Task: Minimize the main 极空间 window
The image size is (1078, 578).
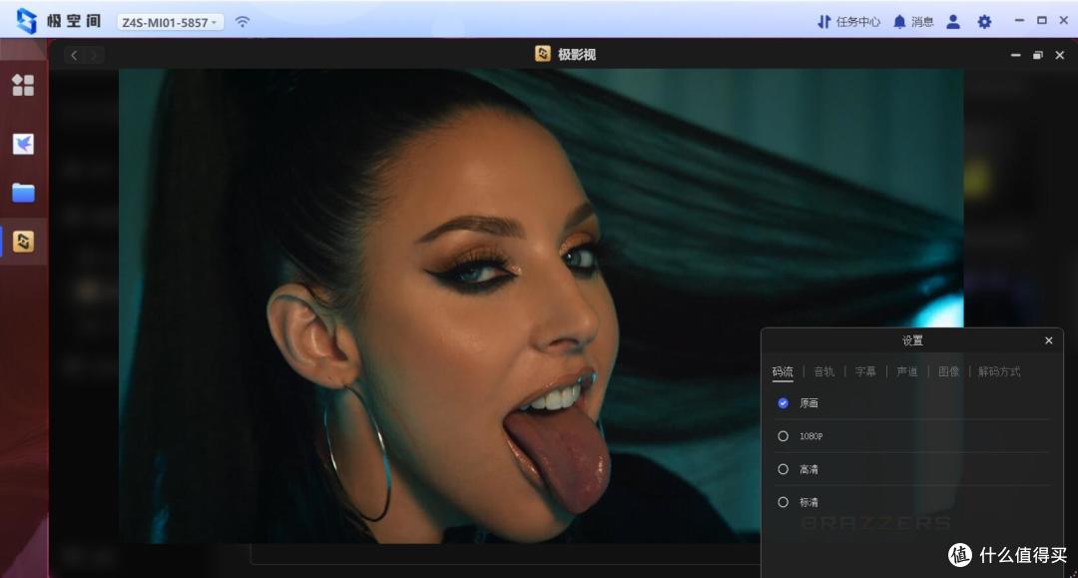Action: click(x=1019, y=21)
